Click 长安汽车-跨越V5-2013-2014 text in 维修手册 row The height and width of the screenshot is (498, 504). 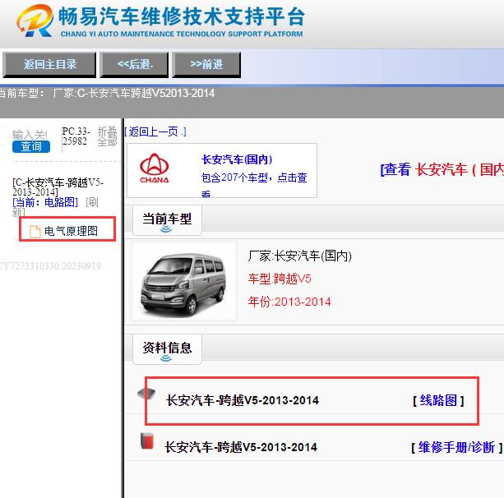coord(241,447)
